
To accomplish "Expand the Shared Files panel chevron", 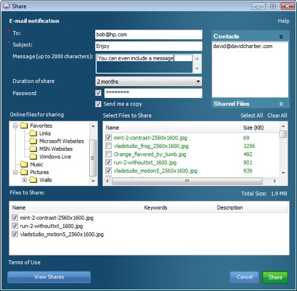I will click(281, 104).
